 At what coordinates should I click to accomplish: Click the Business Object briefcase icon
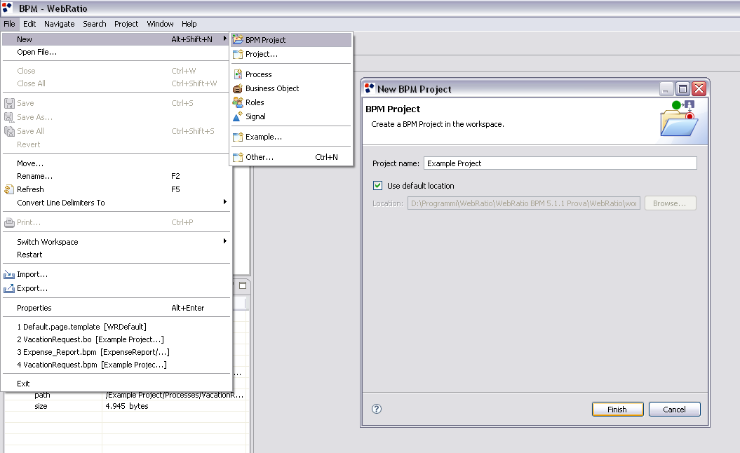point(238,88)
